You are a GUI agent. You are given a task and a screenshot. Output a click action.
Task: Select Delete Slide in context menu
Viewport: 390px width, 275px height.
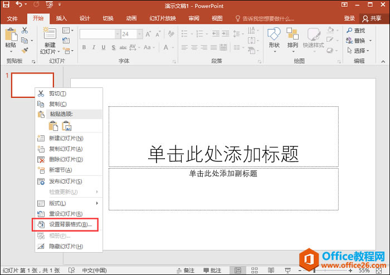click(x=69, y=159)
